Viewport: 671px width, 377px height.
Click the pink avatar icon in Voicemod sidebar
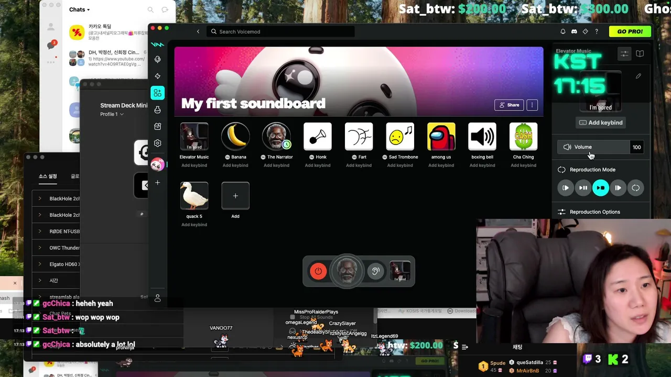157,164
